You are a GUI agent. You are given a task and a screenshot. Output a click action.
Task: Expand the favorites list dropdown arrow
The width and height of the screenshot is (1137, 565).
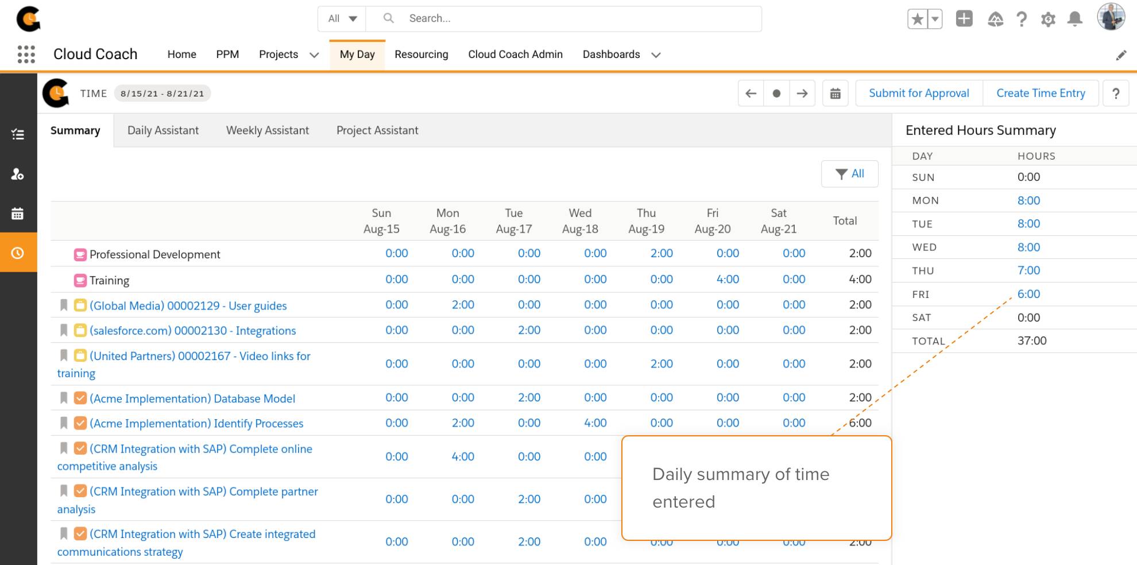pyautogui.click(x=935, y=19)
